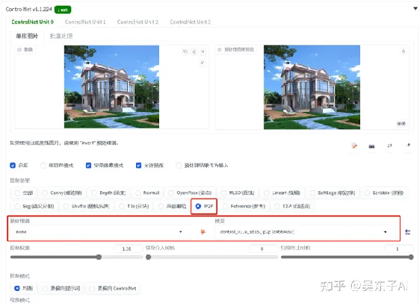
Task: Select the OpenPose control type
Action: pos(190,193)
